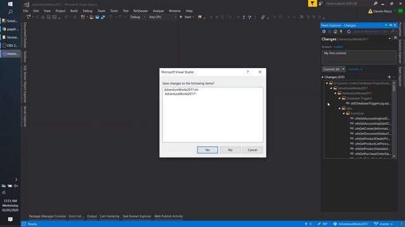Open the Analyze menu
Screen dimensions: 405x227
(x=158, y=11)
